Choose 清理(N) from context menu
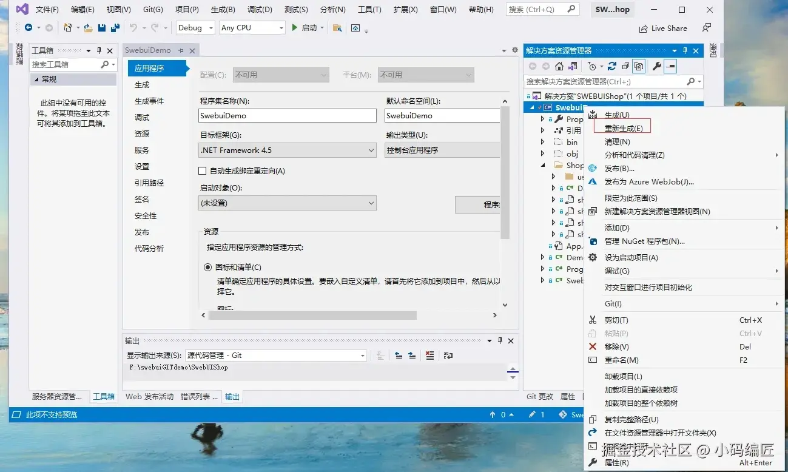This screenshot has width=788, height=472. point(618,142)
